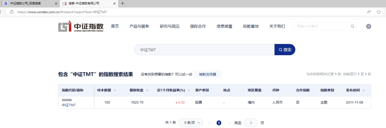This screenshot has height=128, width=386.
Task: Click the 地区覆盖 column header
Action: coord(255,91)
